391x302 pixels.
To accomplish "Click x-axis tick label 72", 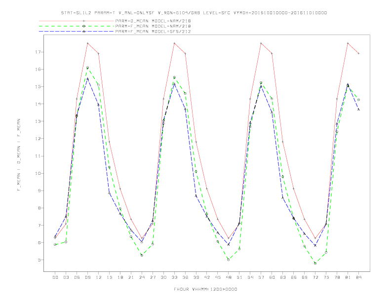I will [x=315, y=277].
